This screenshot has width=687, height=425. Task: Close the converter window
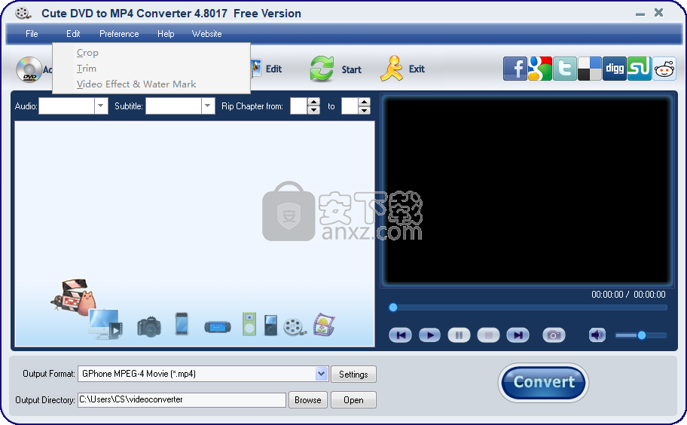point(658,13)
